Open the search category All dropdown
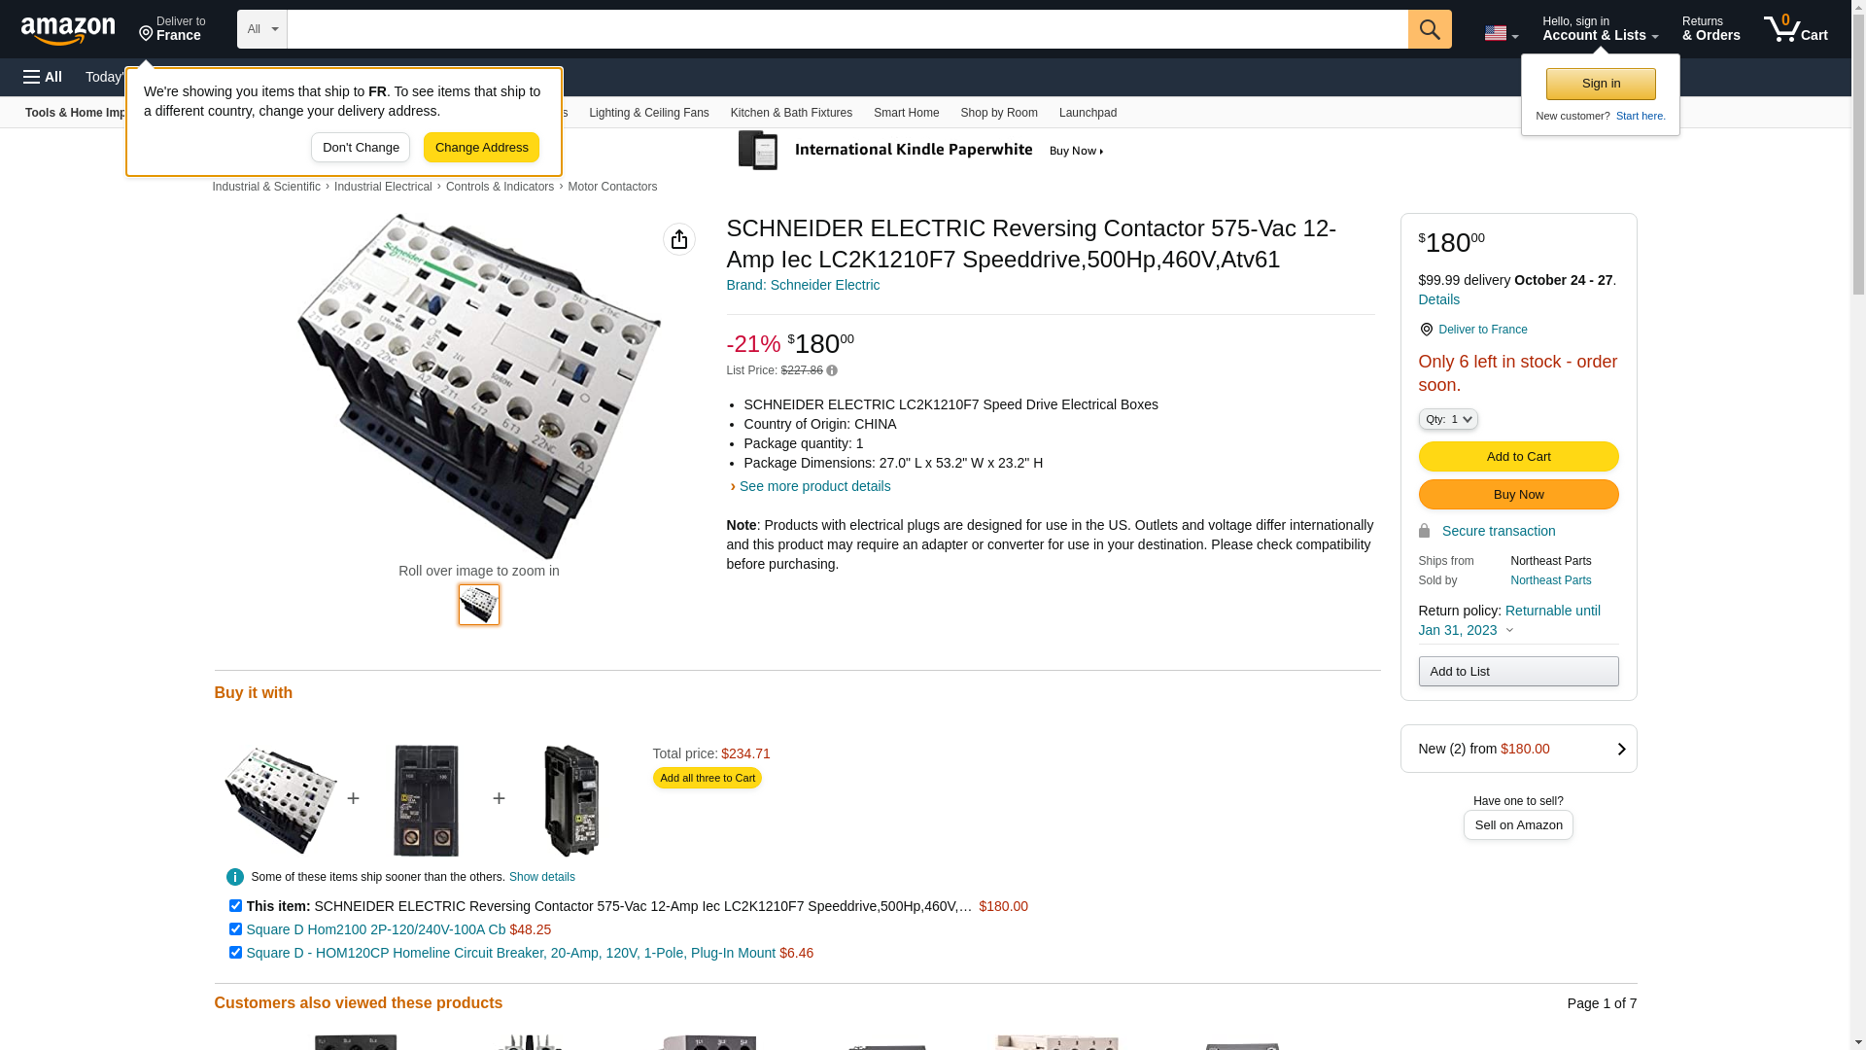 tap(262, 29)
